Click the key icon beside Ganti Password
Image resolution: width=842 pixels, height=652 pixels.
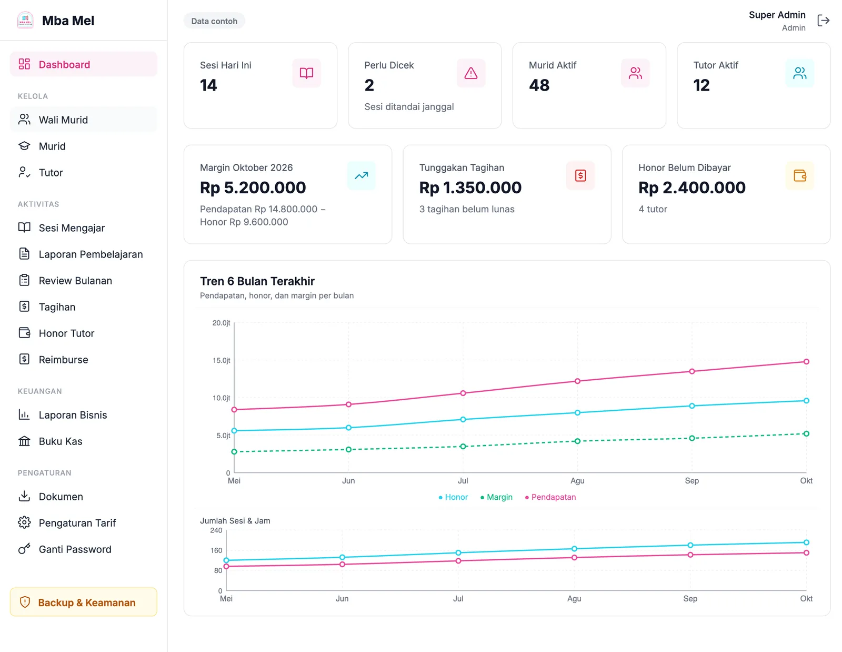24,549
